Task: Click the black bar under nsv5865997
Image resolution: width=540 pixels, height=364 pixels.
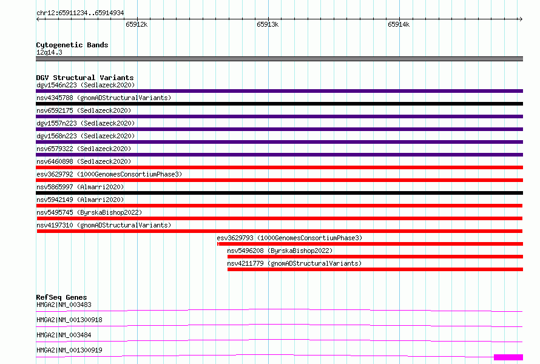Action: coord(279,193)
